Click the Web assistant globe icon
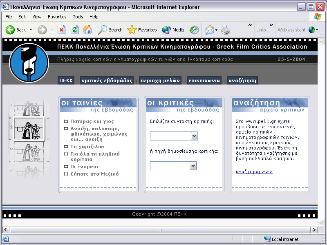 pos(311,30)
